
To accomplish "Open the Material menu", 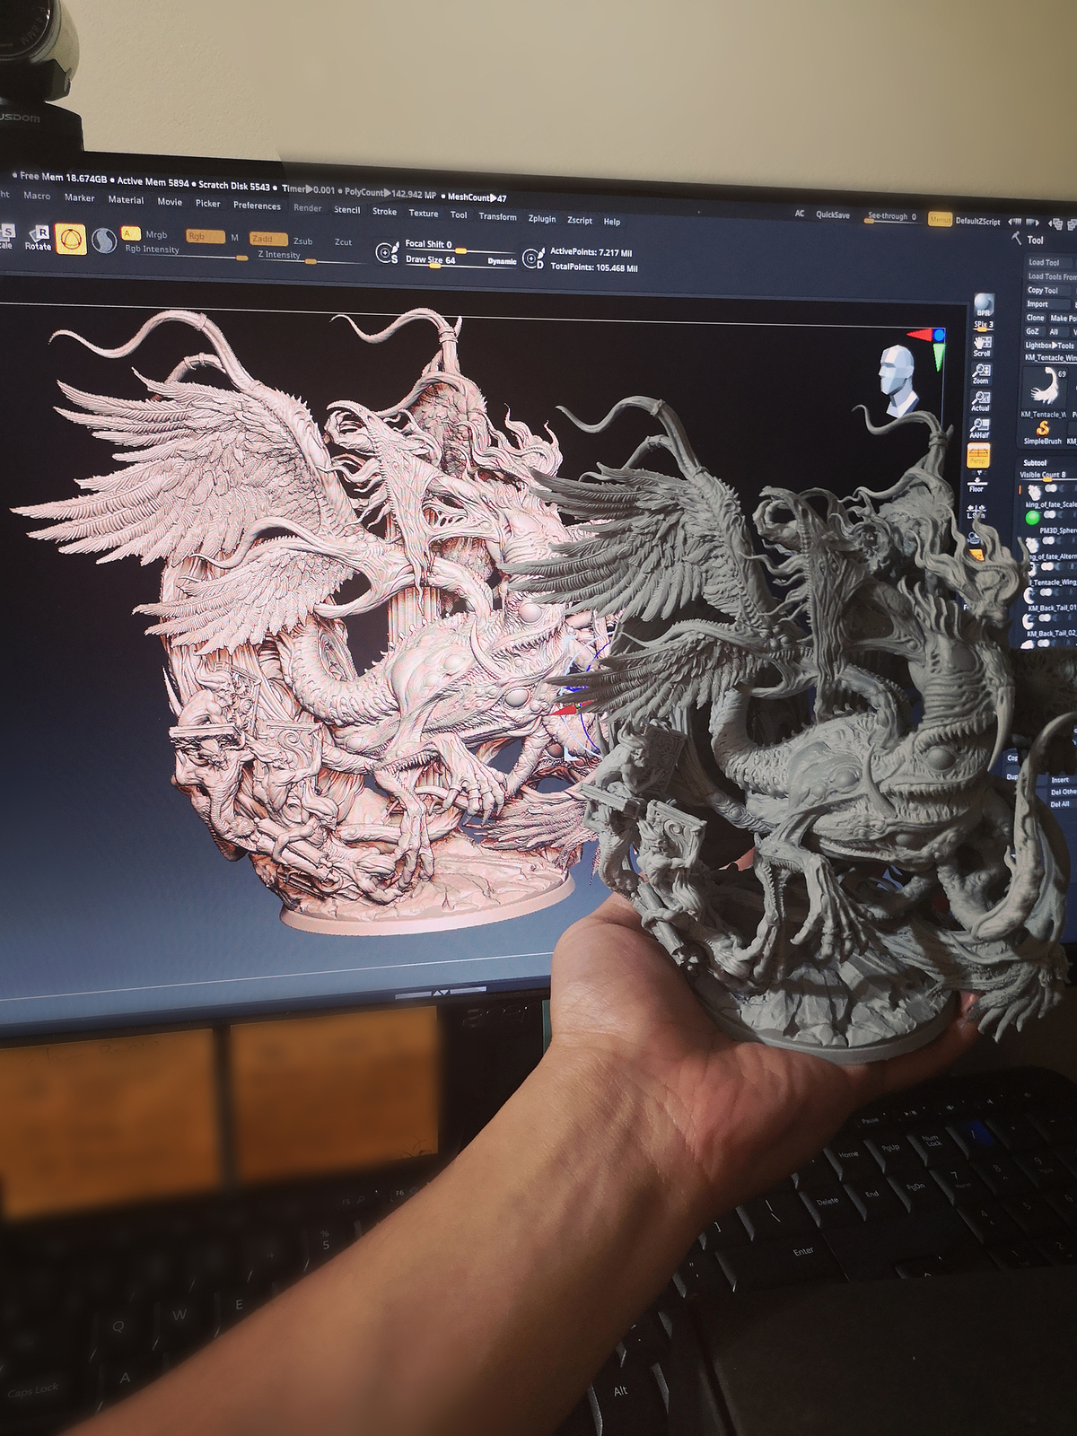I will (x=126, y=199).
